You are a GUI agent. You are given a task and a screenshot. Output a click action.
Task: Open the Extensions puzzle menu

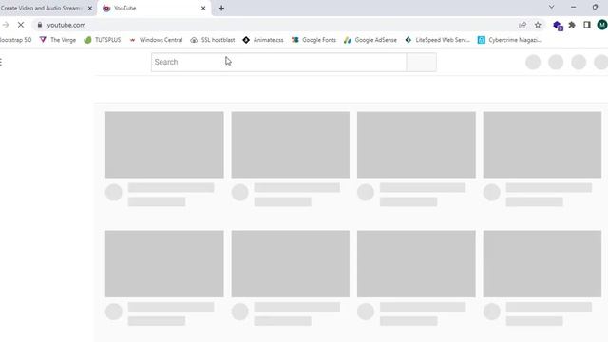pyautogui.click(x=572, y=25)
